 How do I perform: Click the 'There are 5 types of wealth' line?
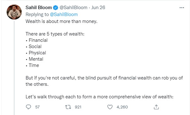coord(55,34)
